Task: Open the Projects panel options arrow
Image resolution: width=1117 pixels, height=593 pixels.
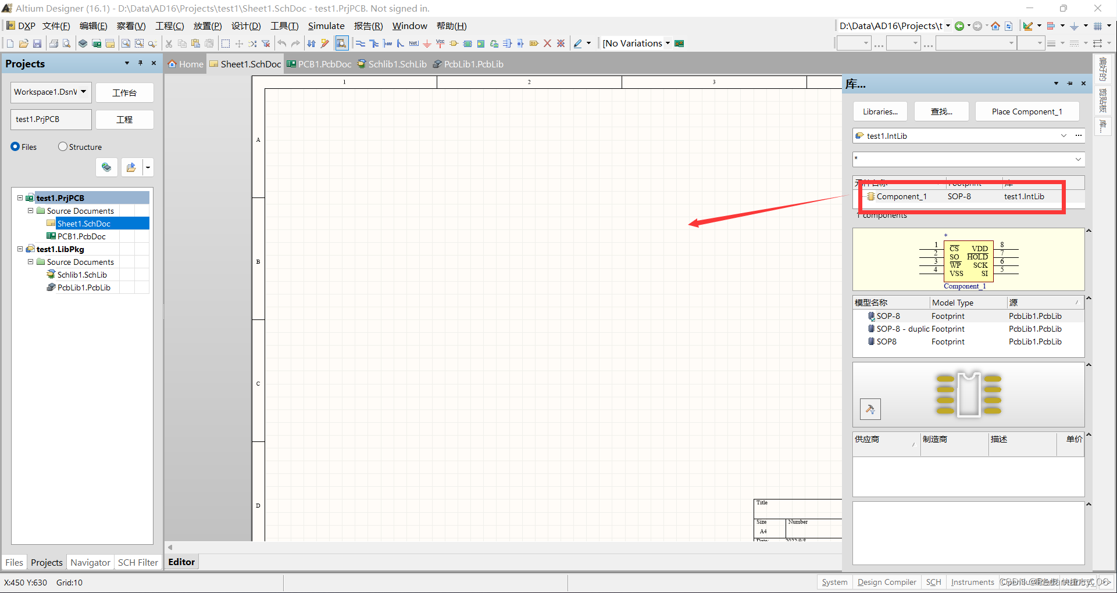Action: click(127, 63)
